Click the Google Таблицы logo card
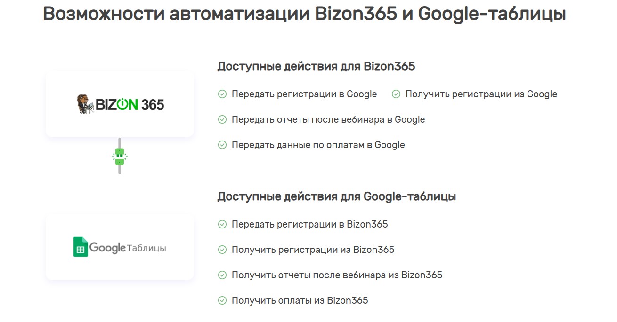 [x=120, y=247]
